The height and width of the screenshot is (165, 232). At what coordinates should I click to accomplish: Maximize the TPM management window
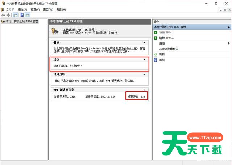[216, 3]
